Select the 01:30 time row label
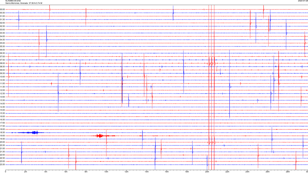Viewport: 308px width, 173px height. pyautogui.click(x=3, y=20)
